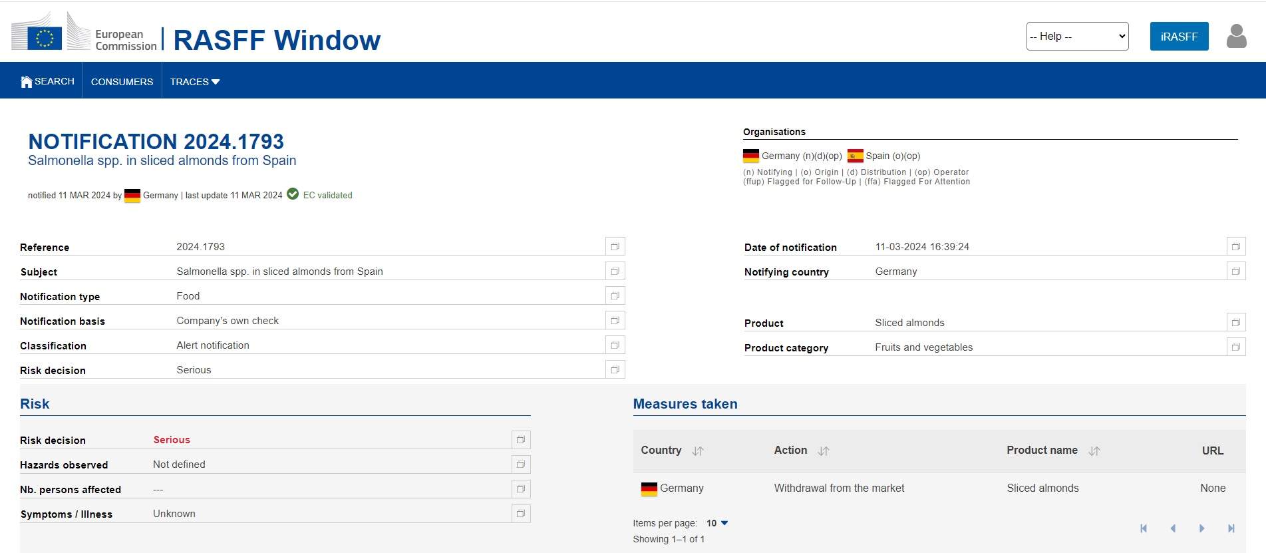Click copy icon in Product row
The height and width of the screenshot is (553, 1266).
(x=1236, y=323)
